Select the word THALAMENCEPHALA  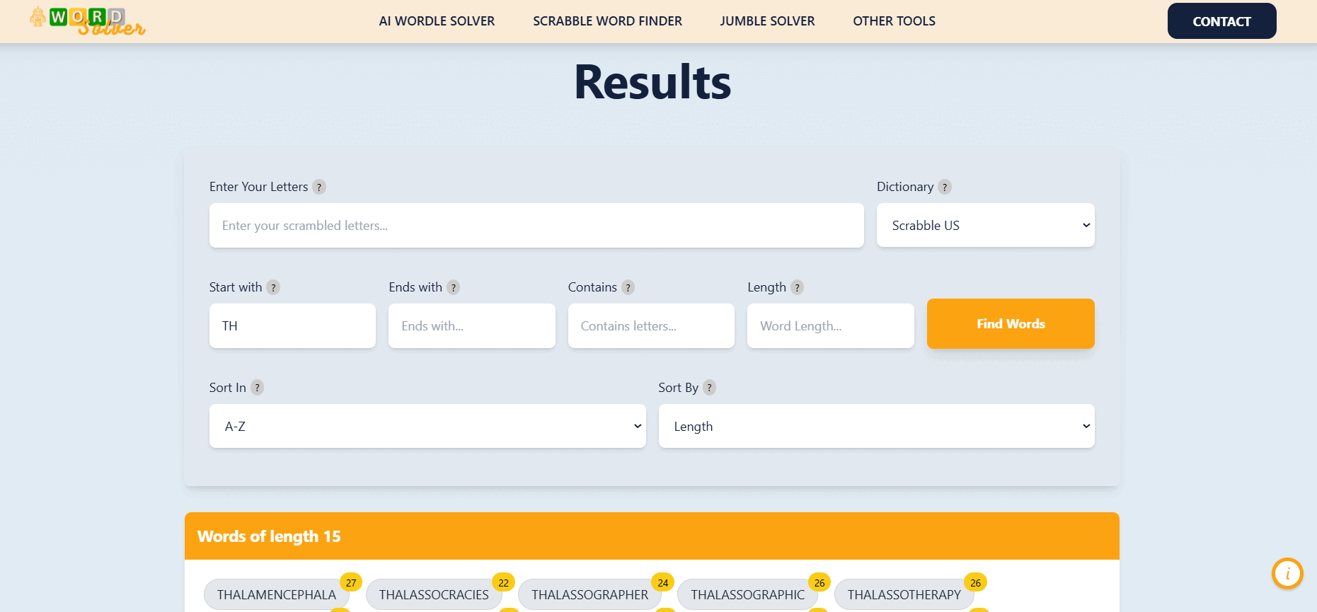click(277, 594)
